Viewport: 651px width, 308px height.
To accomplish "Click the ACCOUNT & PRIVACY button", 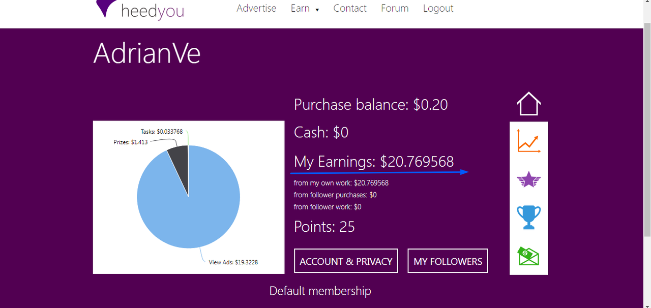I will 346,261.
